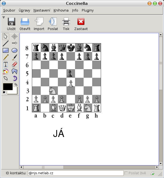
Task: Click the white knight on c3
Action: pos(53,91)
